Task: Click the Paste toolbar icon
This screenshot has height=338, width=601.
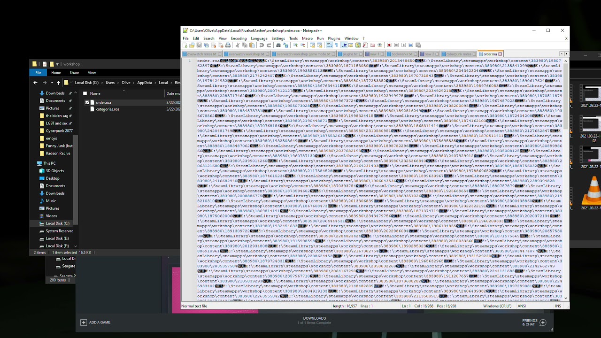Action: (252, 45)
